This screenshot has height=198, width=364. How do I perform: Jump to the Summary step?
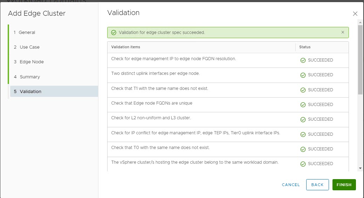tap(29, 77)
